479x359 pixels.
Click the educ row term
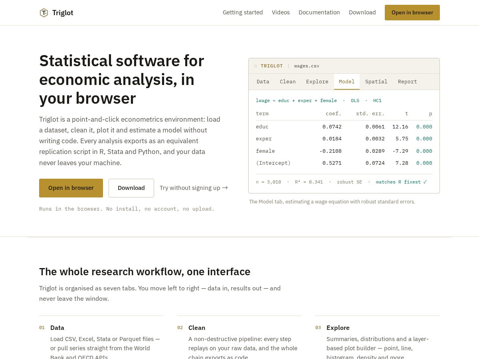click(x=262, y=127)
